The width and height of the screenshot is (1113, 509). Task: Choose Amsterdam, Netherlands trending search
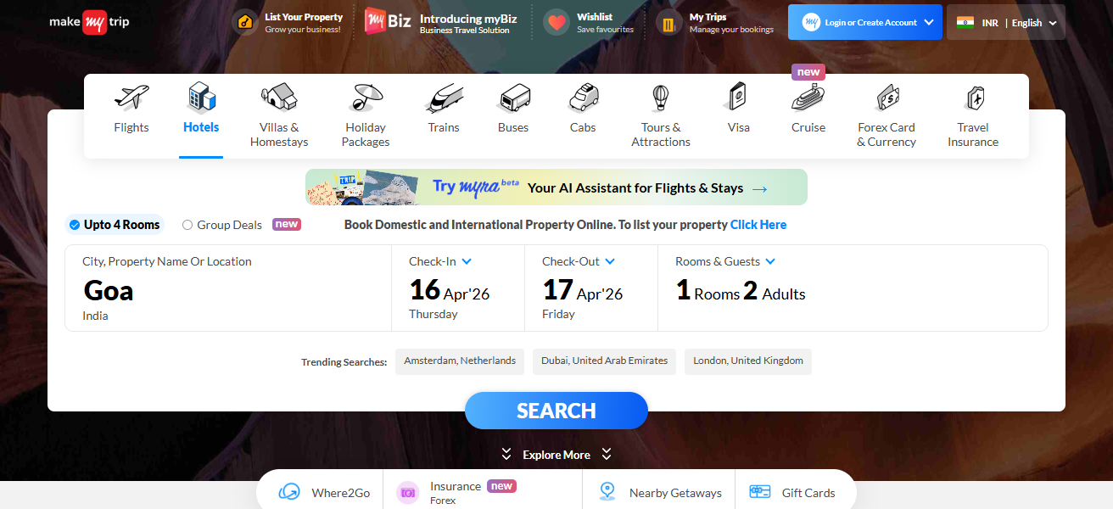pyautogui.click(x=460, y=361)
